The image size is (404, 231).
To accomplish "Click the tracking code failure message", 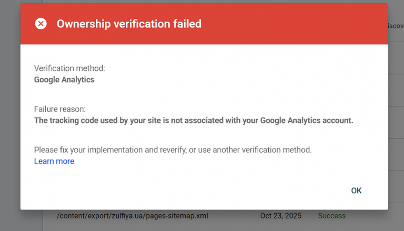I will click(x=194, y=120).
